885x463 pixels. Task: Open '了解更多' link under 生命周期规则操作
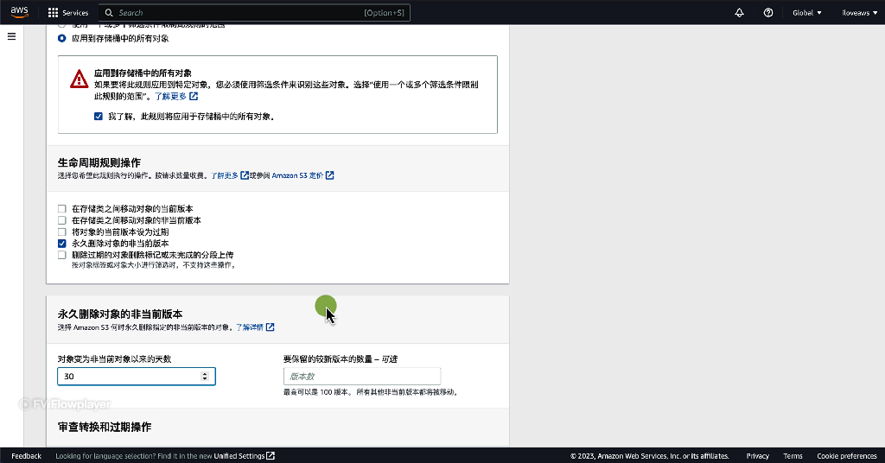coord(225,175)
